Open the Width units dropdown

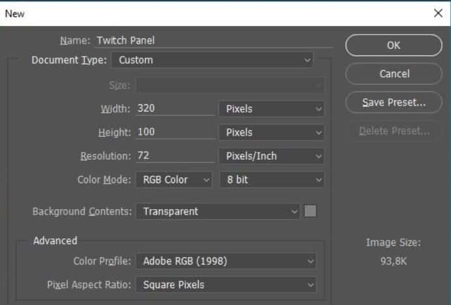(x=271, y=109)
